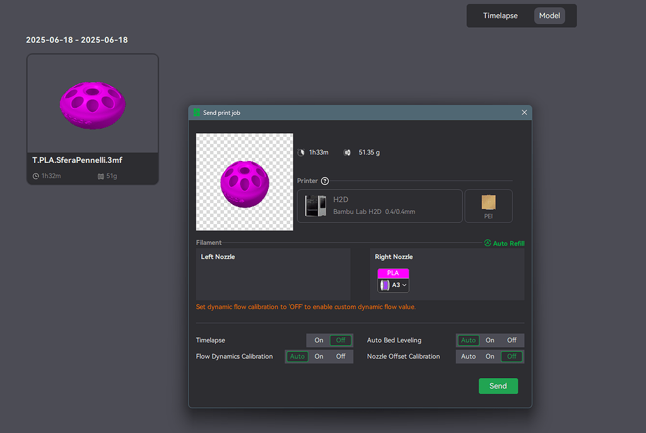Switch to the Model tab
The height and width of the screenshot is (433, 646).
point(549,16)
